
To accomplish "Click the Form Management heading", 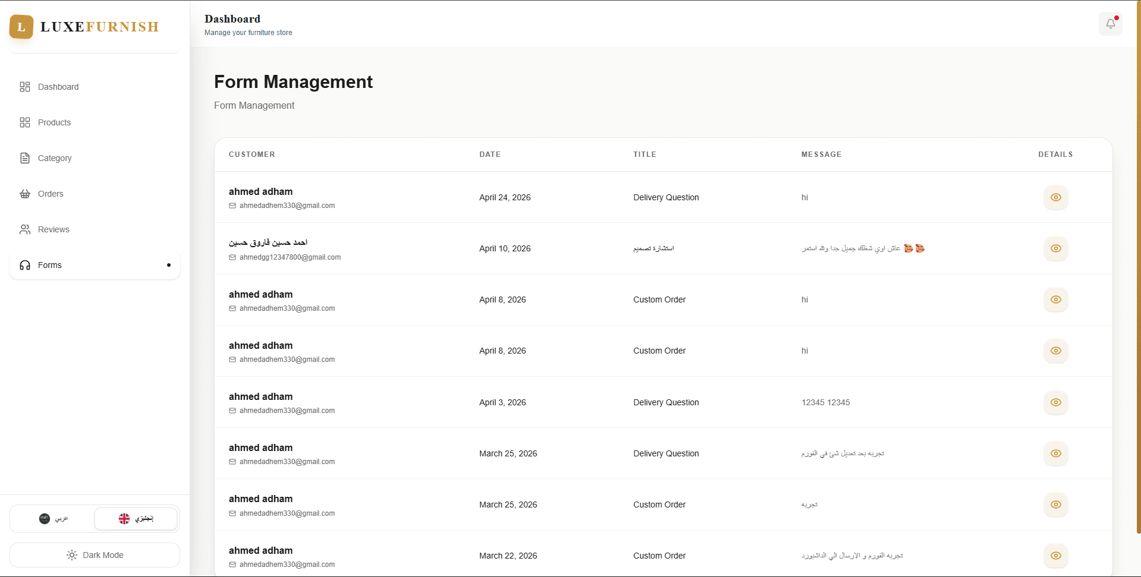I will [293, 81].
